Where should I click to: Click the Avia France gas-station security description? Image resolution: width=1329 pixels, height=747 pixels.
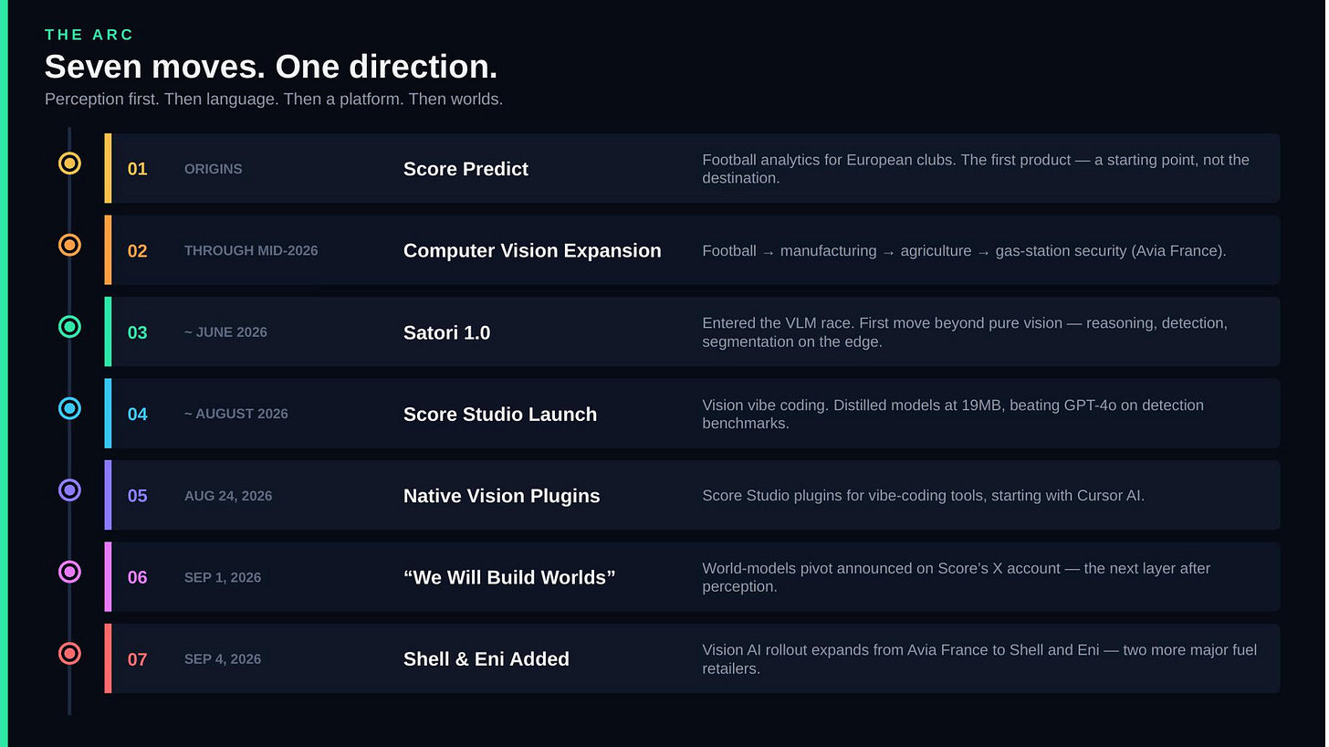(964, 250)
